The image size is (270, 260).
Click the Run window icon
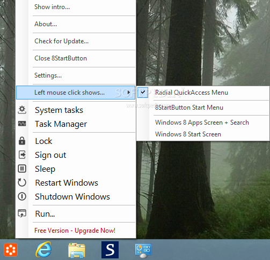point(22,213)
